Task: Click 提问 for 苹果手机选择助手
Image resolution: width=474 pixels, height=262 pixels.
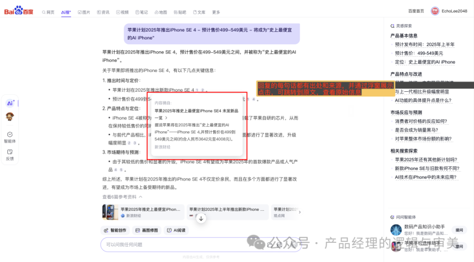Action: [459, 247]
